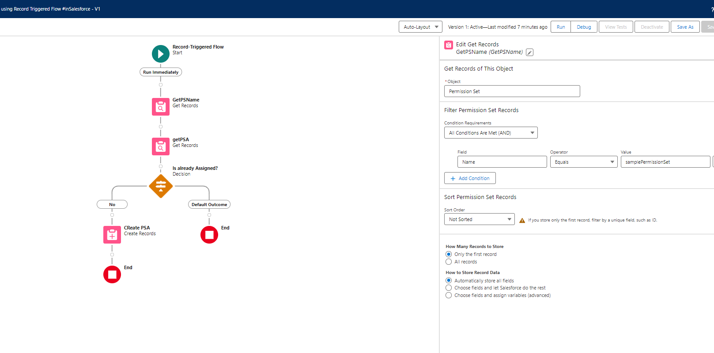This screenshot has height=353, width=714.
Task: Open the Is already Assigned decision diamond
Action: pos(161,186)
